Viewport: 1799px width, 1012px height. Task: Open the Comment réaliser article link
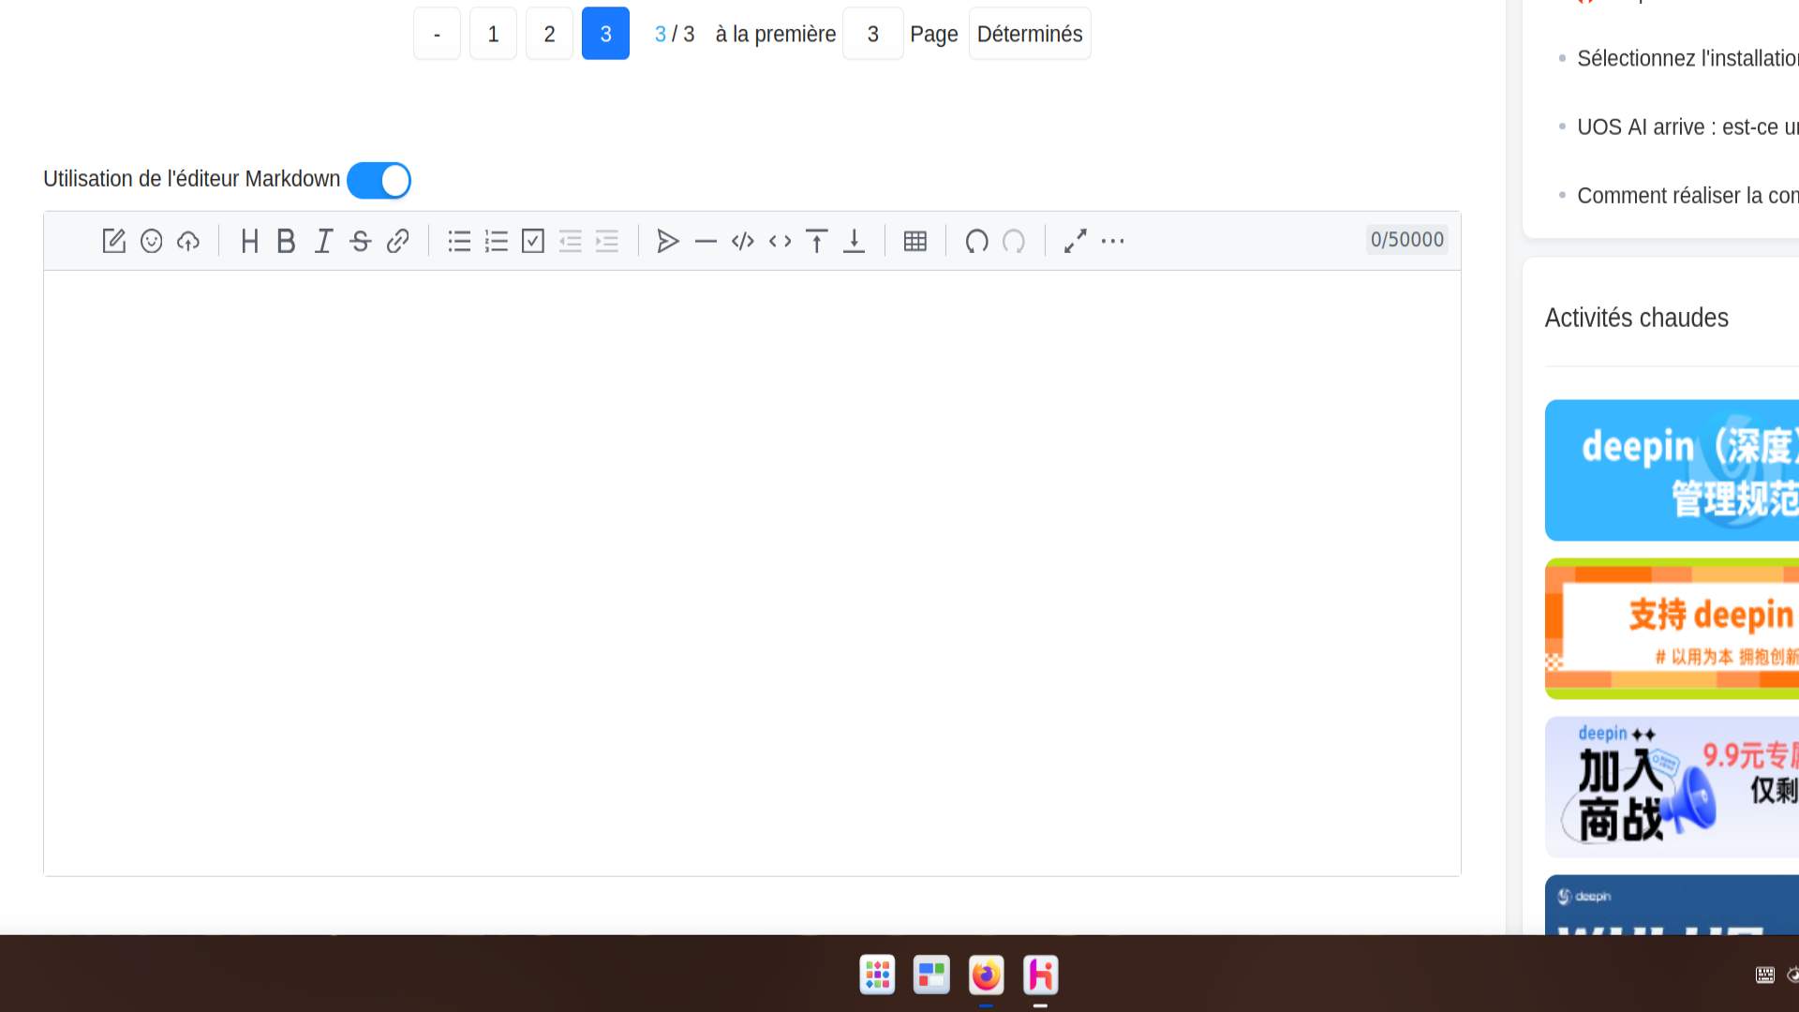1687,195
